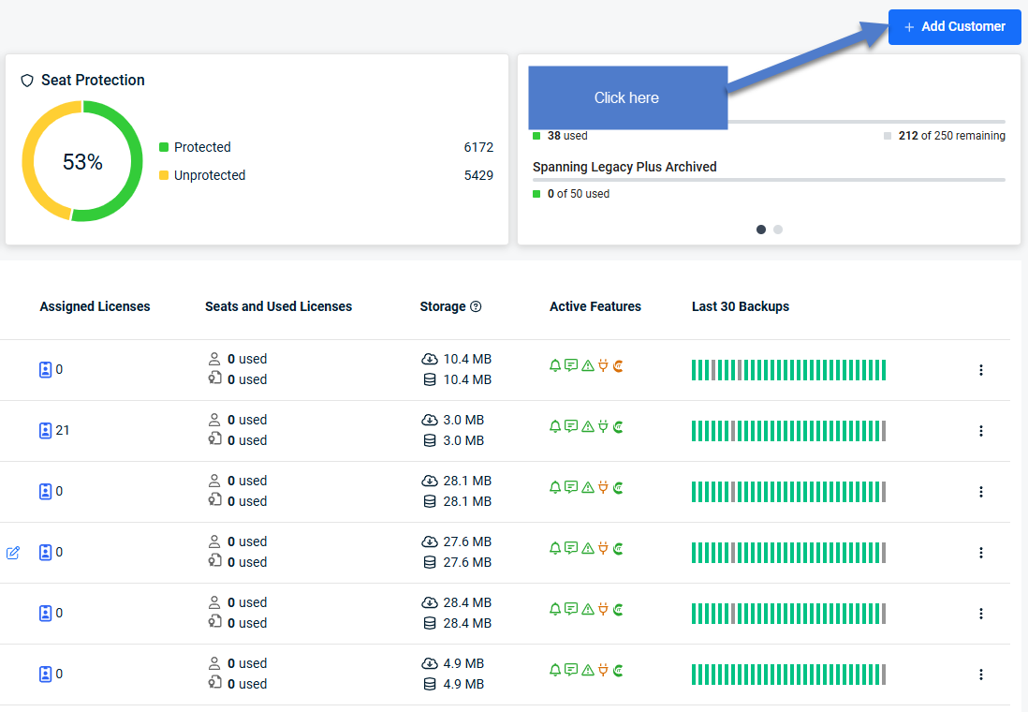Click the edit pencil icon beside the 27.6 MB row
Screen dimensions: 1028x712
13,553
